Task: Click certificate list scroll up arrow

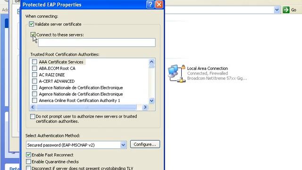Action: pyautogui.click(x=151, y=62)
